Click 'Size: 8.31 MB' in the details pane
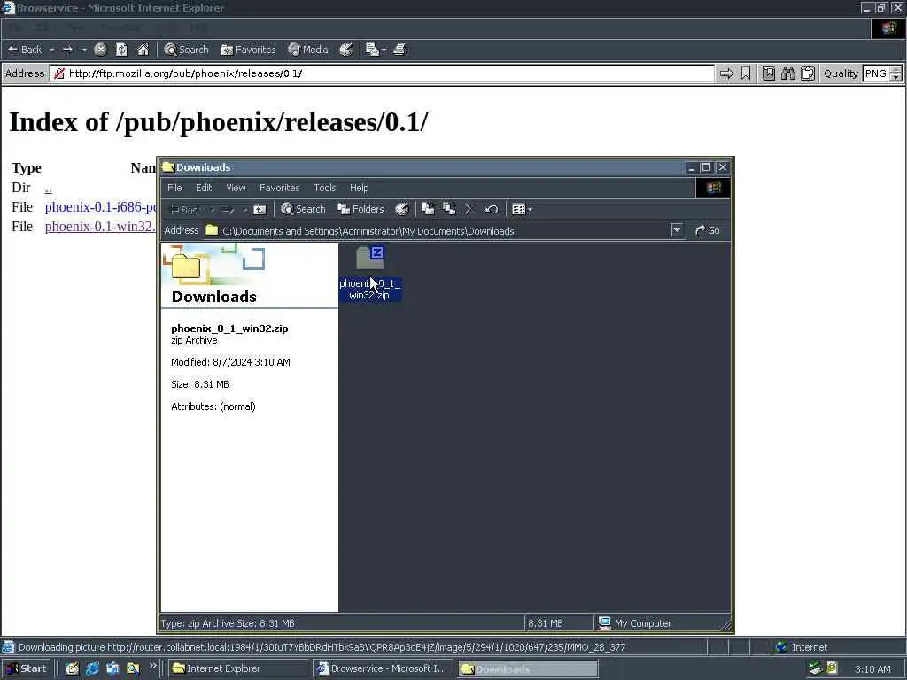This screenshot has width=907, height=680. [x=200, y=384]
